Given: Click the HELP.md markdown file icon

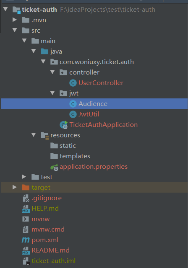Looking at the screenshot, I should [26, 209].
